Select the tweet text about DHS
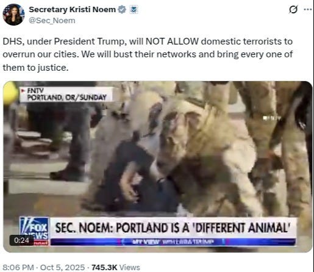Viewport: 314px width, 272px height. (x=148, y=54)
